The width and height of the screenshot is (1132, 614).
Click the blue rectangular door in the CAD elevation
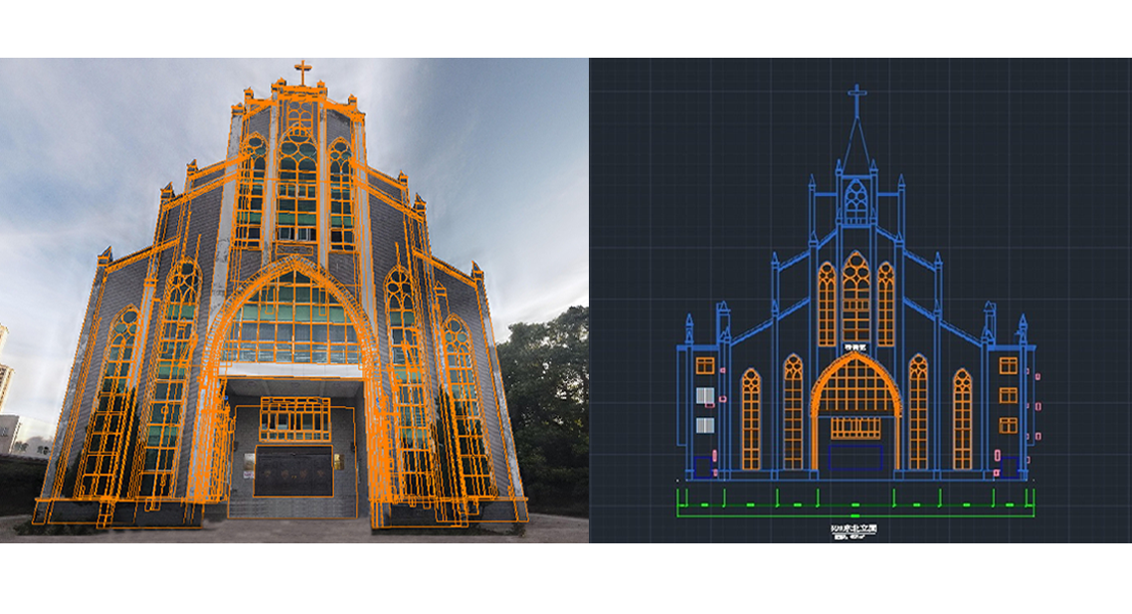pos(855,456)
